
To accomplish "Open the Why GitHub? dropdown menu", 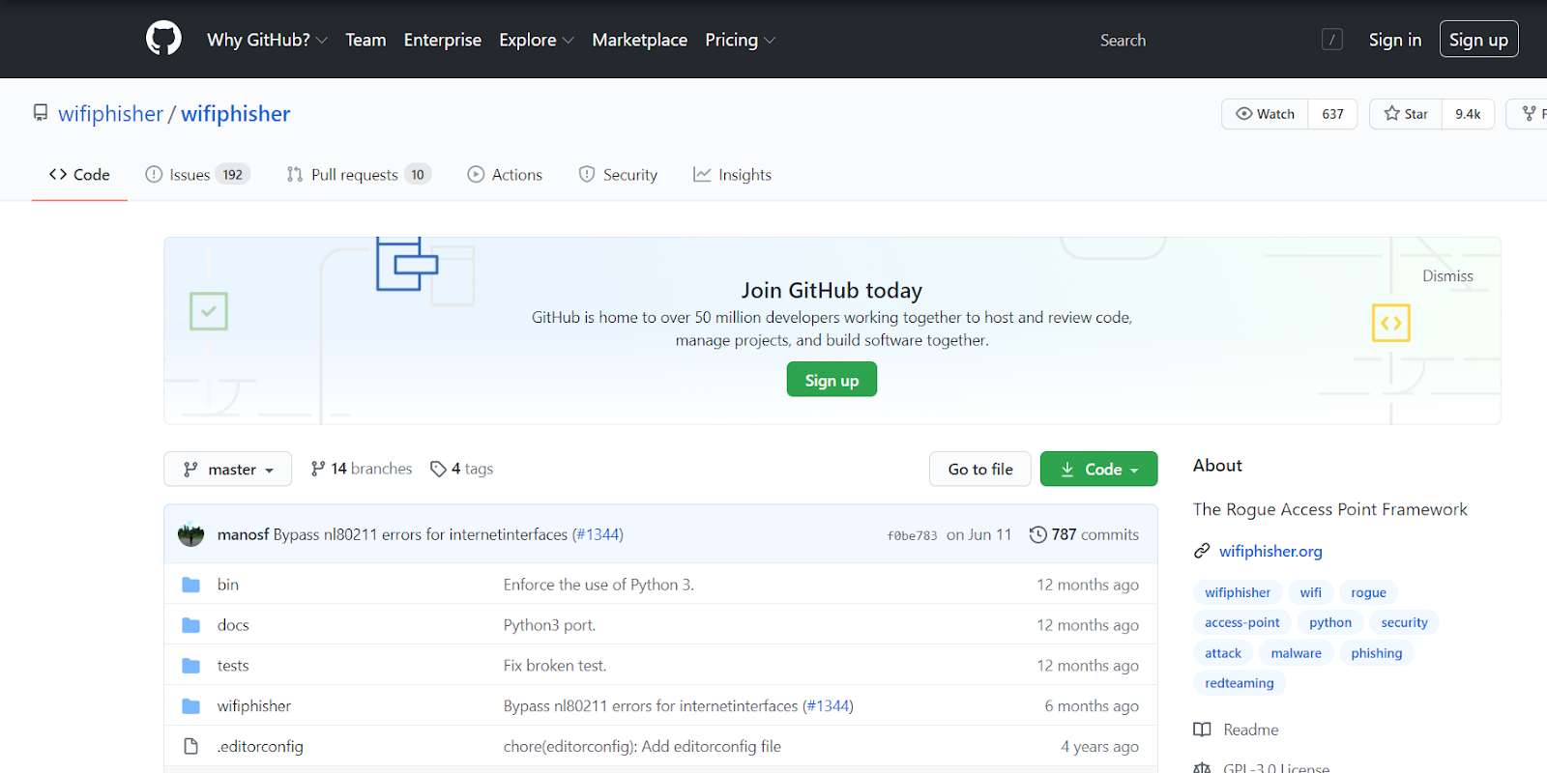I will pyautogui.click(x=267, y=40).
